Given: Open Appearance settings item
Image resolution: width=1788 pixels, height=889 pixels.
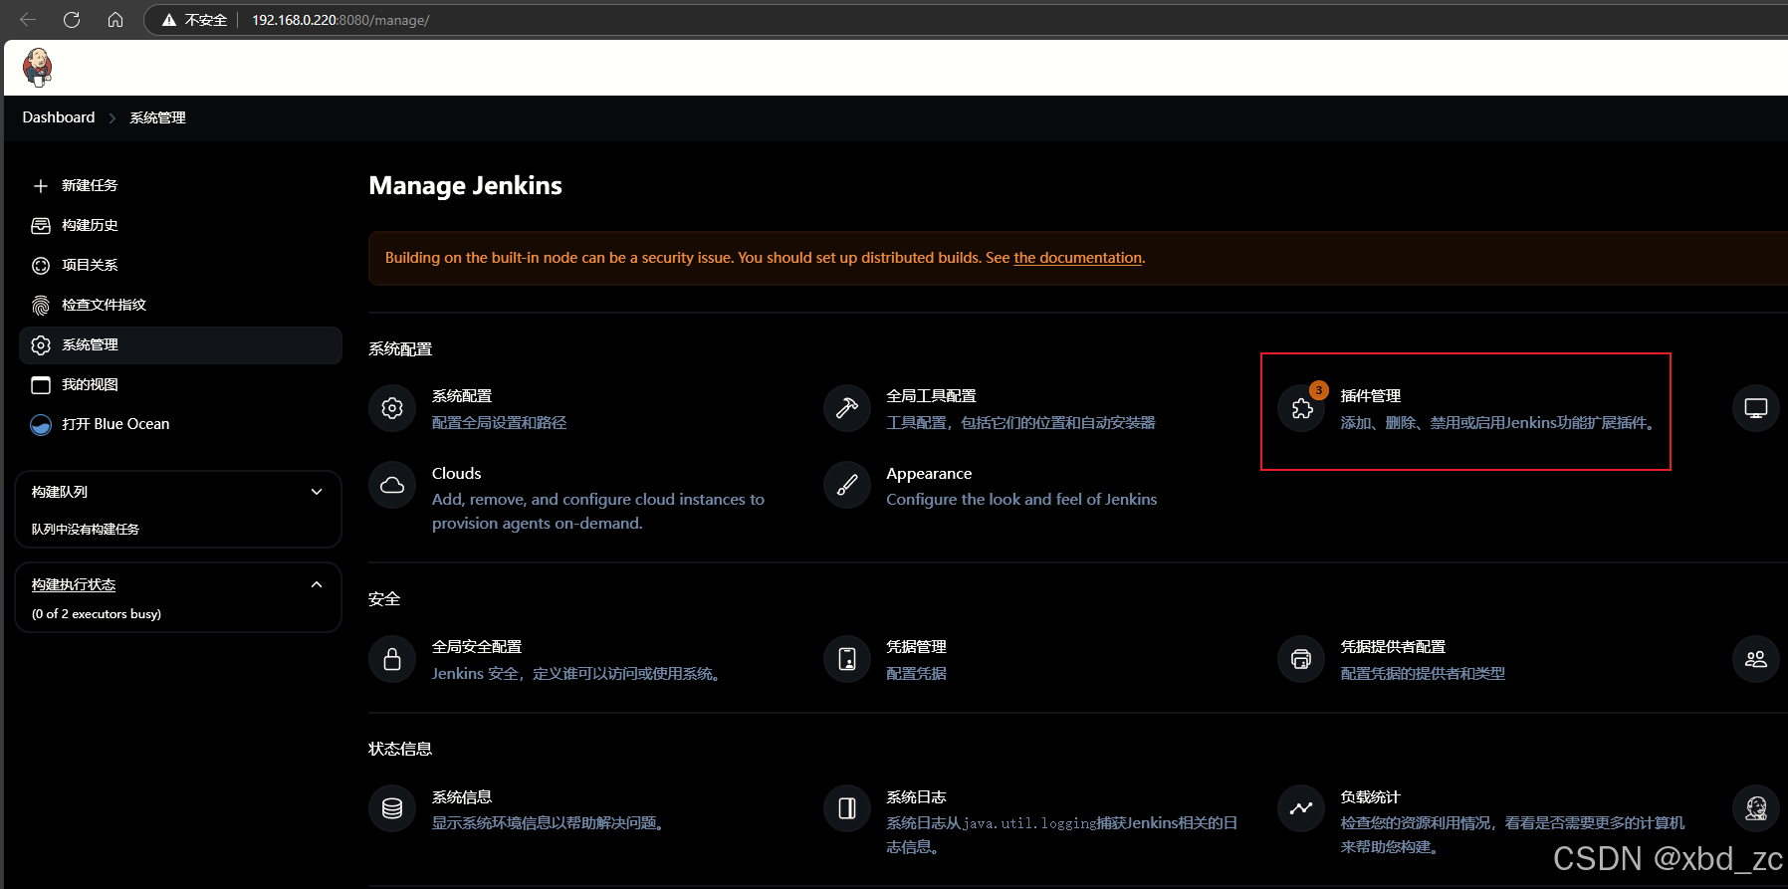Looking at the screenshot, I should [929, 474].
